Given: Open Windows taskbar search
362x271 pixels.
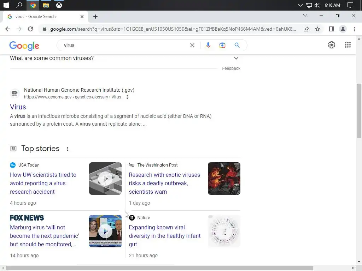Looking at the screenshot, I should coord(19,5).
